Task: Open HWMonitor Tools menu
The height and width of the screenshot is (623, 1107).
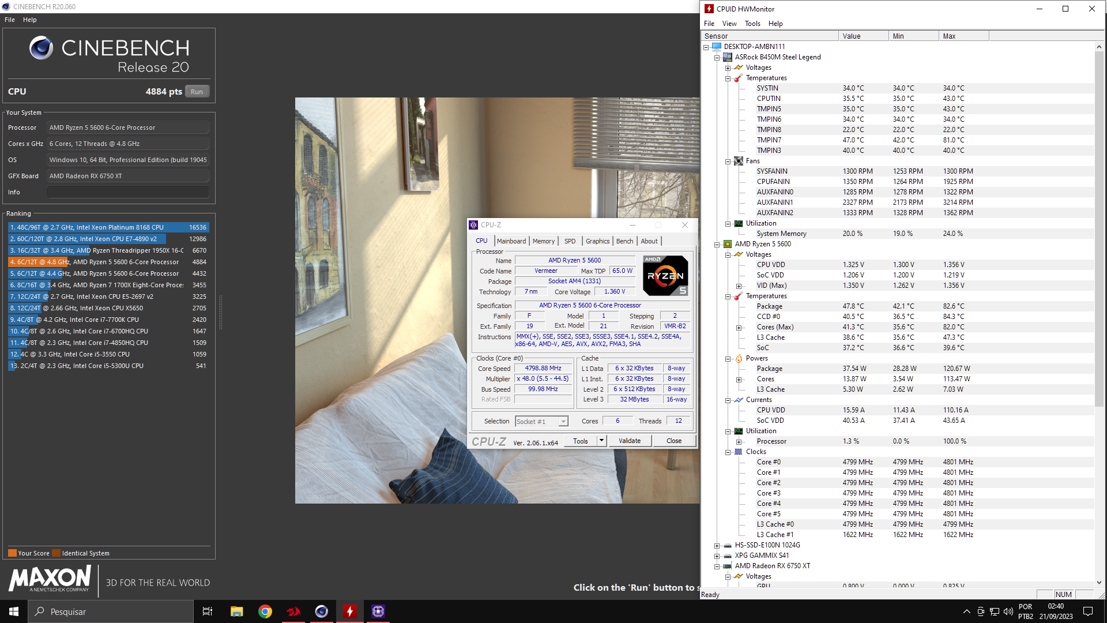Action: tap(752, 24)
